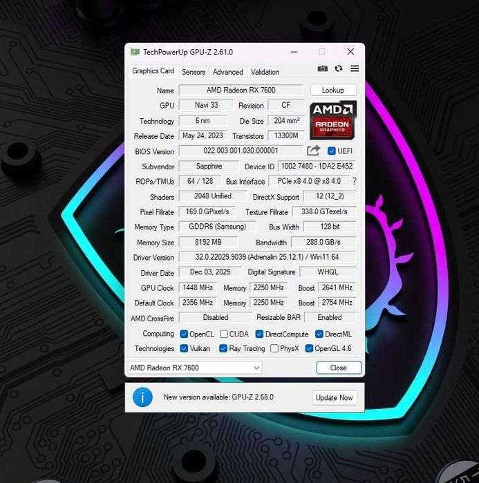Toggle the UEFI checkbox
Screen dimensions: 479x483
pos(332,151)
